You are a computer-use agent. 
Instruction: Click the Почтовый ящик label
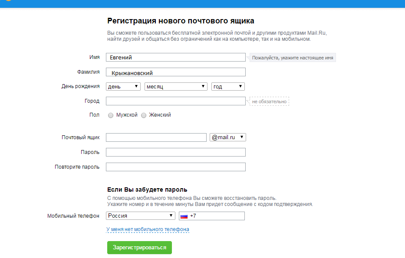point(81,137)
